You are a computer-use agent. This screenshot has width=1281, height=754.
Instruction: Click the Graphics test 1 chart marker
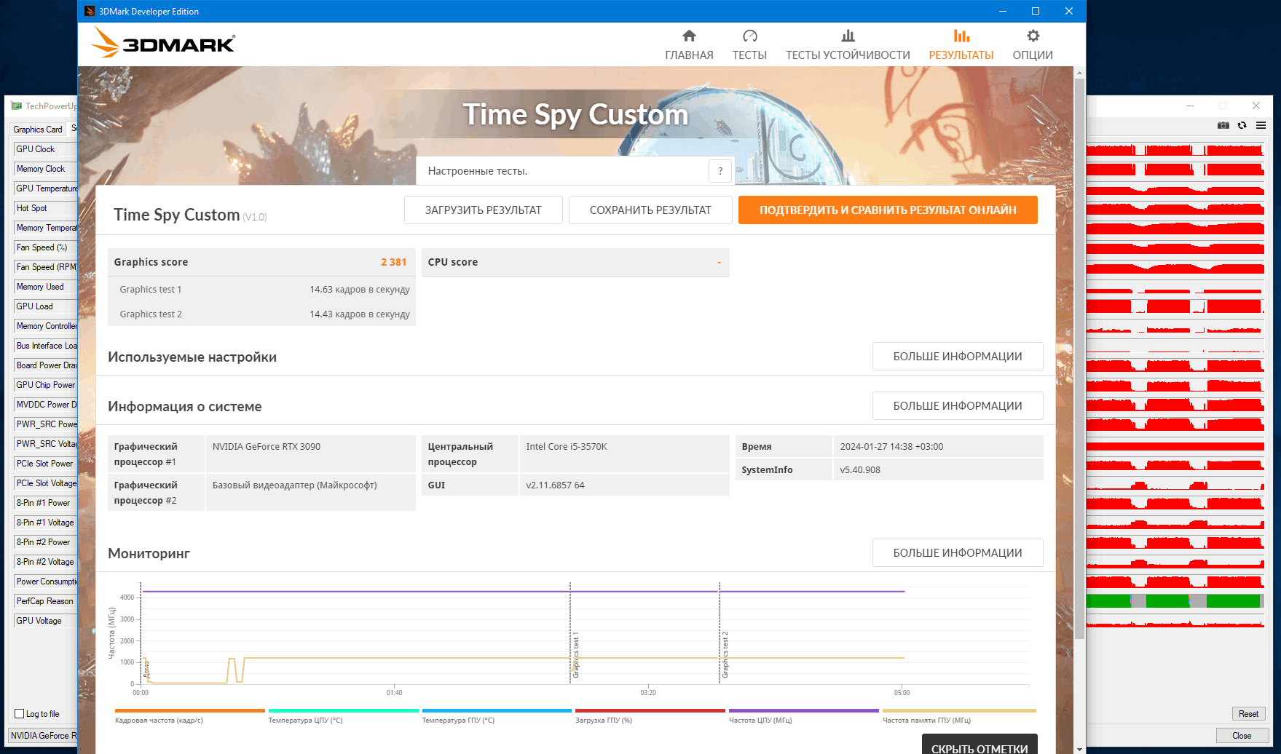pos(575,655)
